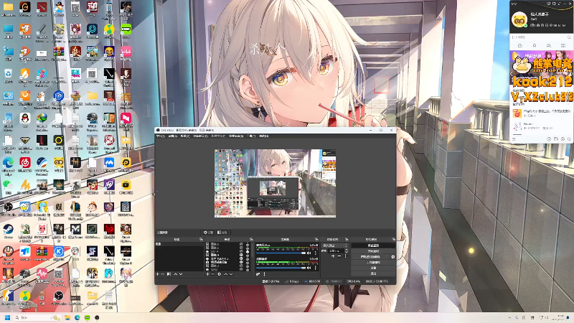Toggle visibility eye of 文本 (GDI+) source

click(x=241, y=258)
